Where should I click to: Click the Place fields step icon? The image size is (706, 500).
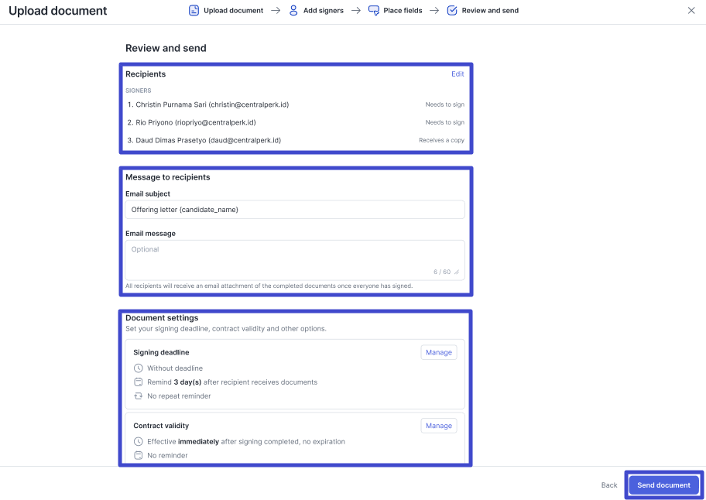point(374,10)
